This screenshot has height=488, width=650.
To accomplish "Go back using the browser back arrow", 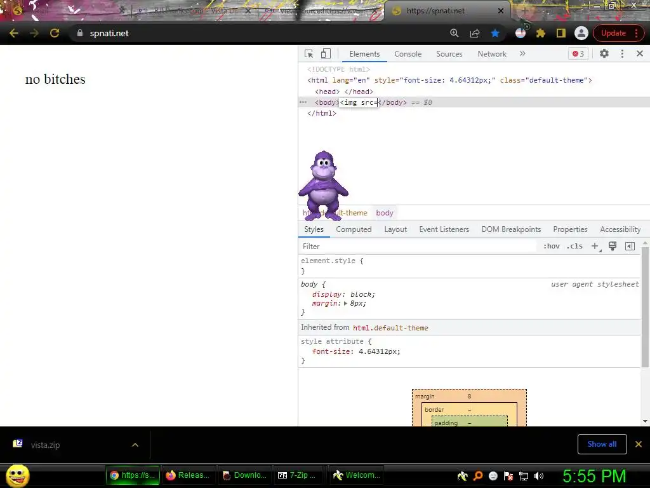I will pos(14,33).
